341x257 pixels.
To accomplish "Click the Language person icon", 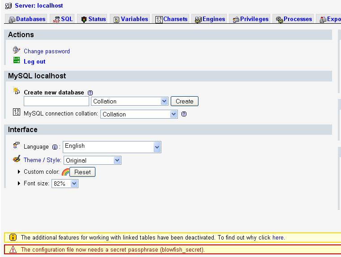I will click(x=17, y=145).
